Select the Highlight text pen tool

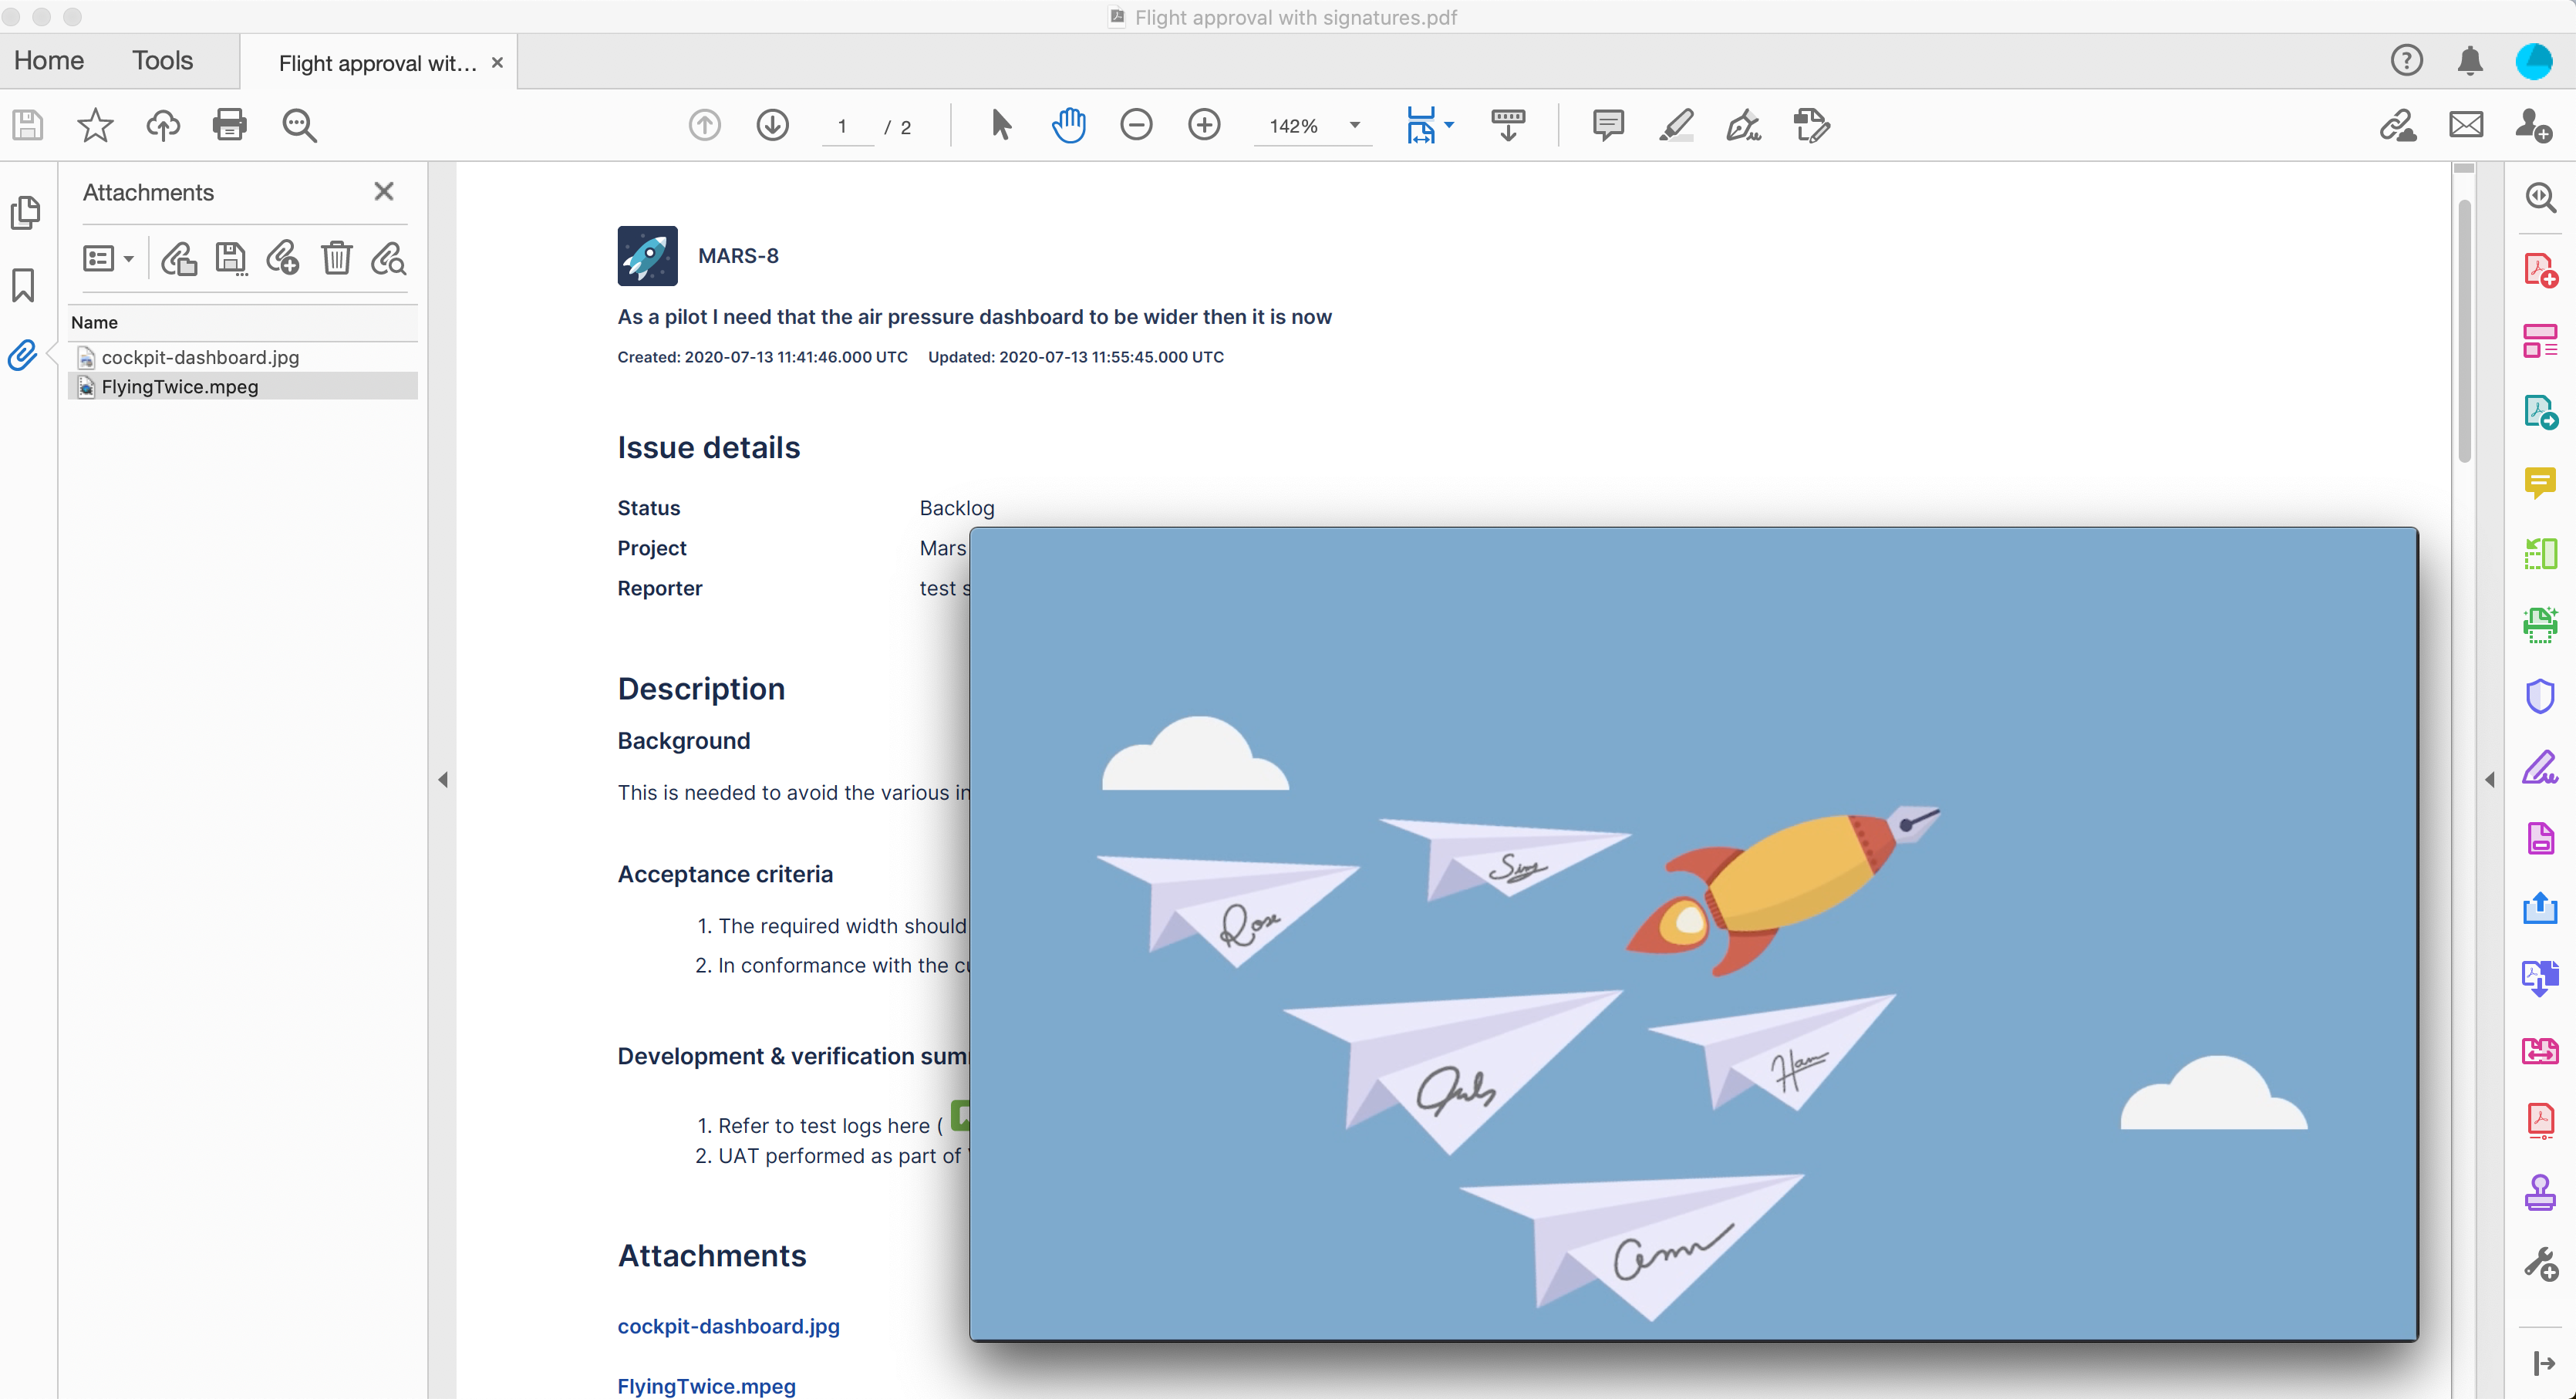click(x=1676, y=125)
